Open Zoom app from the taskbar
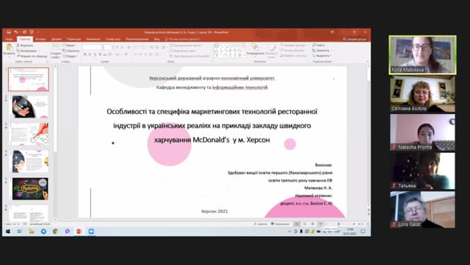Image resolution: width=470 pixels, height=265 pixels. pyautogui.click(x=91, y=231)
